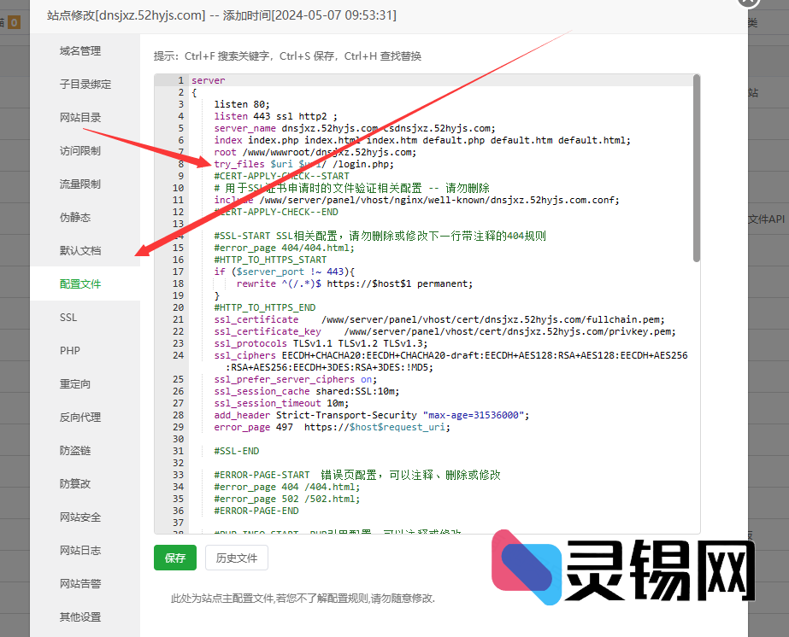This screenshot has width=789, height=637.
Task: Click the ssl_certificate_key privkey.pem line
Action: tap(445, 331)
